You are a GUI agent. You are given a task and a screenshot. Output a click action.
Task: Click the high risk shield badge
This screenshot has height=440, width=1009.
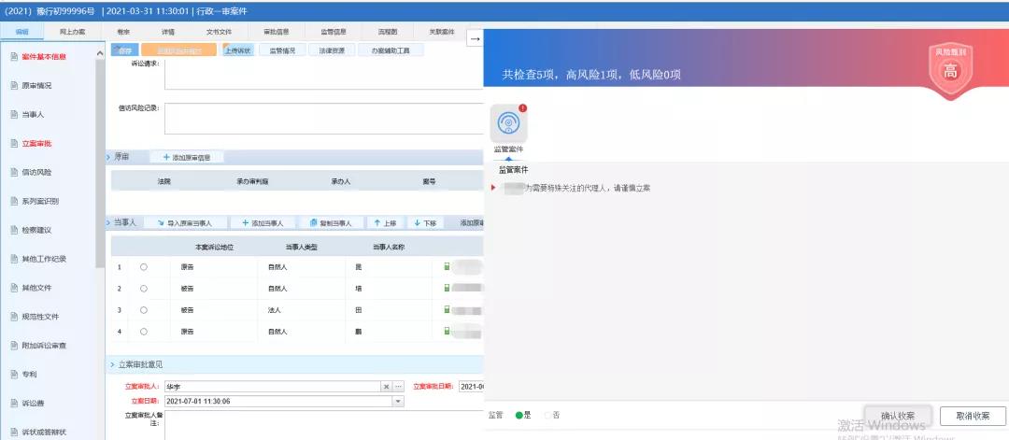(x=950, y=70)
